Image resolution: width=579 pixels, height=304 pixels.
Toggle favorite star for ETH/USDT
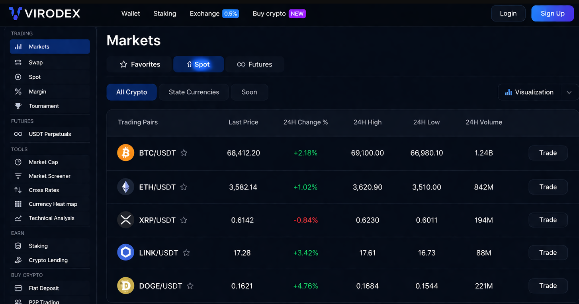[184, 187]
